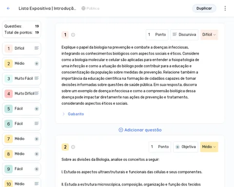Click the Objetiva radio icon on question 2
Viewport: 234px width, 187px height.
[x=177, y=147]
